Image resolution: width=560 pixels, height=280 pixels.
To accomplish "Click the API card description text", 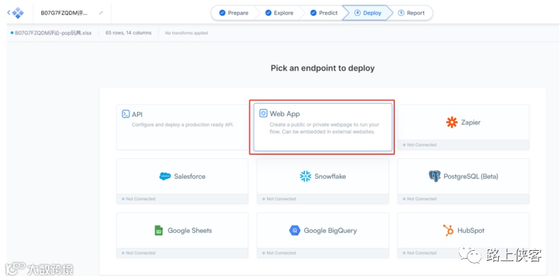I will click(183, 125).
